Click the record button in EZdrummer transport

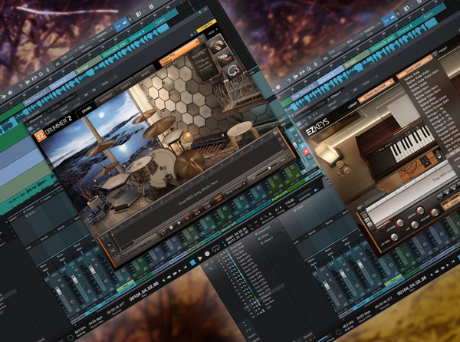pos(187,219)
